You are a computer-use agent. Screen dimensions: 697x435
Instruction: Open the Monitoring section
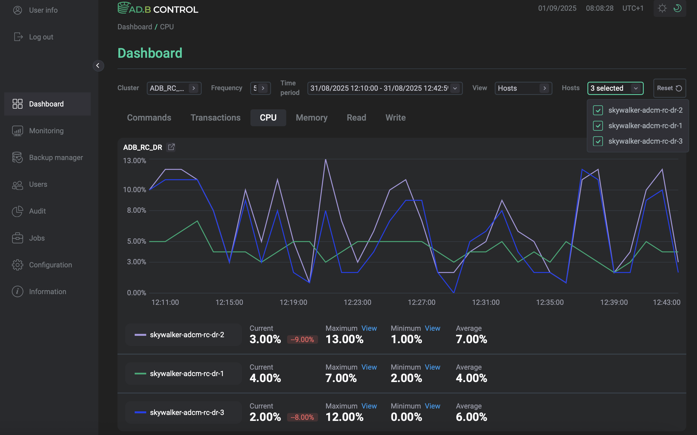46,131
